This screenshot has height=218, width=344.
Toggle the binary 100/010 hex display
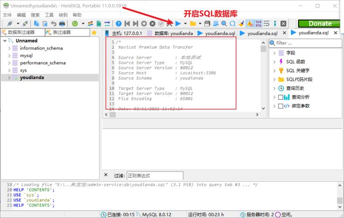tap(258, 24)
